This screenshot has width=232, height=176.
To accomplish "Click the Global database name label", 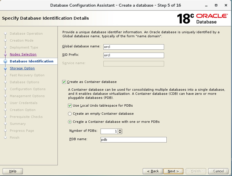I will coord(81,46).
